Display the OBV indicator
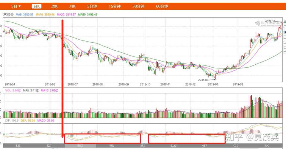This screenshot has width=286, height=149. tap(204, 146)
